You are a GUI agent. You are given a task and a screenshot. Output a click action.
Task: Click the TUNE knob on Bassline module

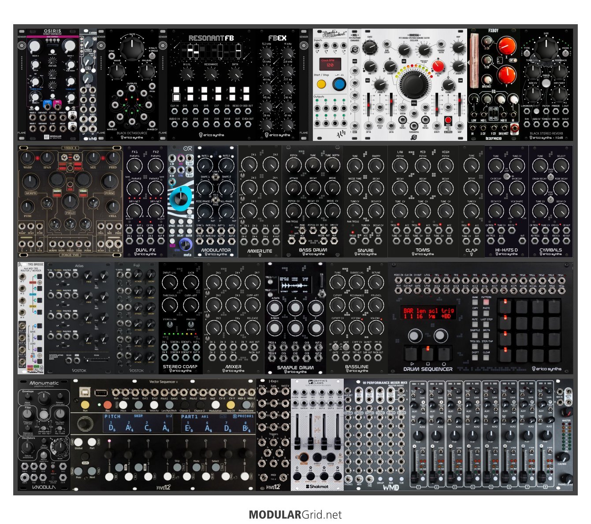pos(337,282)
